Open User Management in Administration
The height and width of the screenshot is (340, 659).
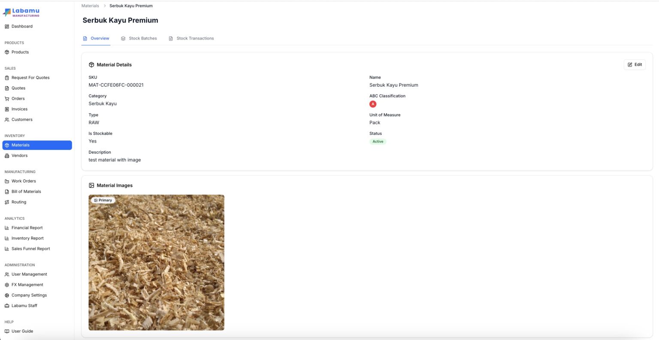click(29, 274)
